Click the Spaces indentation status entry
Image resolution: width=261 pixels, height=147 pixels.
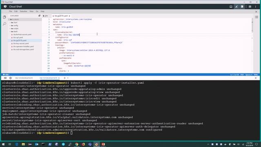coord(249,75)
